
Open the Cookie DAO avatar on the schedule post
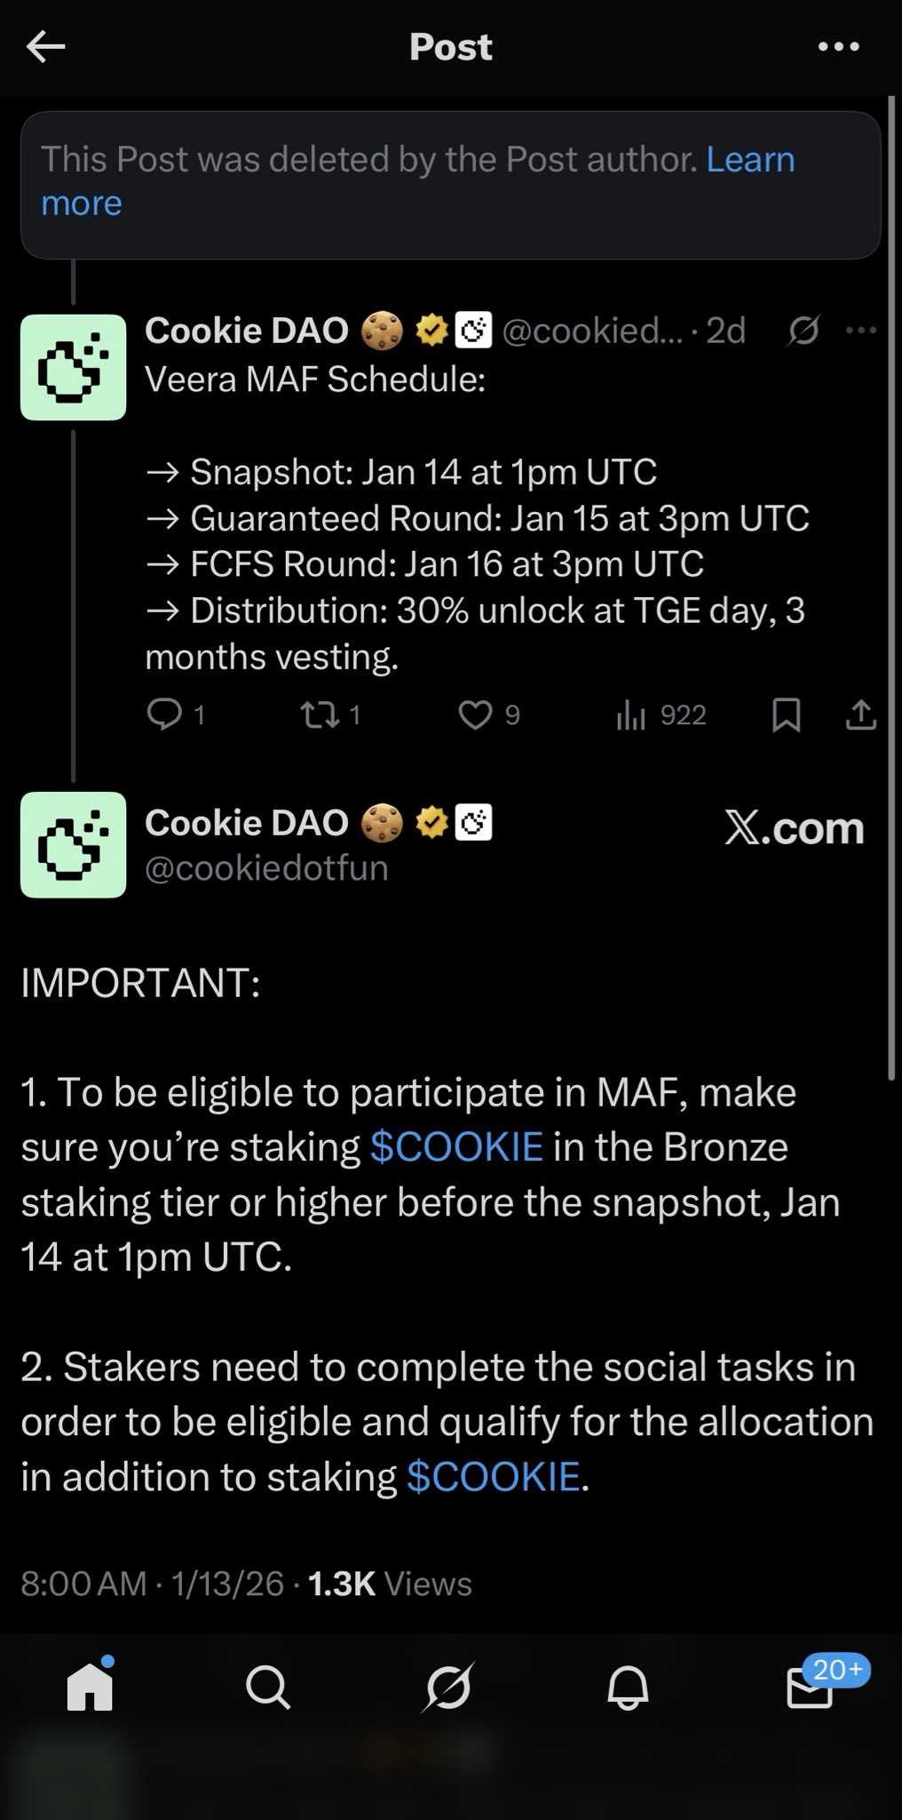click(73, 367)
